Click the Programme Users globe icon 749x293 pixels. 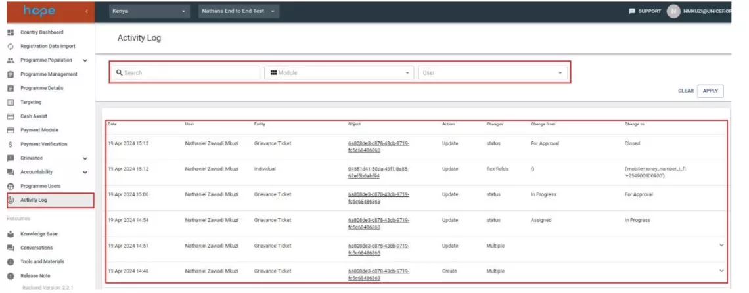11,186
